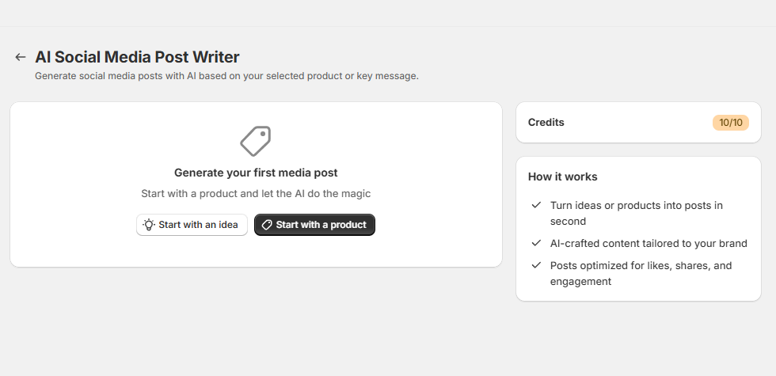
Task: Click the 'How it works' heading
Action: pyautogui.click(x=563, y=177)
